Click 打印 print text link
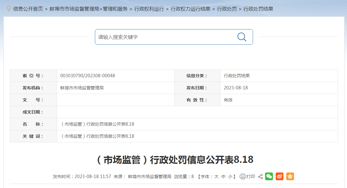The image size is (347, 188). coord(251,177)
